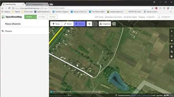Viewport: 174px width, 97px height.
Task: Click the contributors list link in status bar
Action: pos(141,95)
